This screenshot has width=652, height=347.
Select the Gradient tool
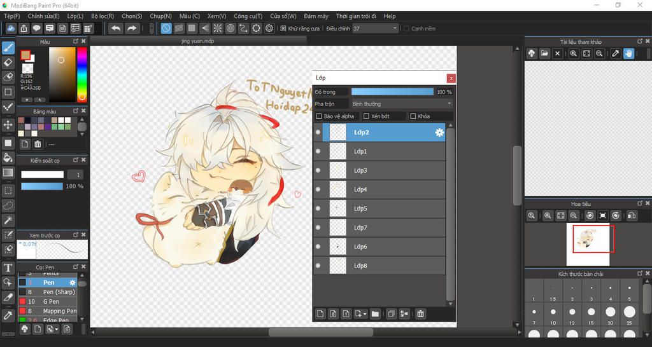(8, 172)
